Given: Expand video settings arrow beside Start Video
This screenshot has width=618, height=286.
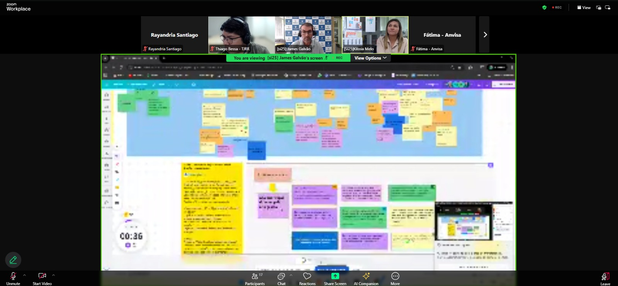Looking at the screenshot, I should 53,275.
